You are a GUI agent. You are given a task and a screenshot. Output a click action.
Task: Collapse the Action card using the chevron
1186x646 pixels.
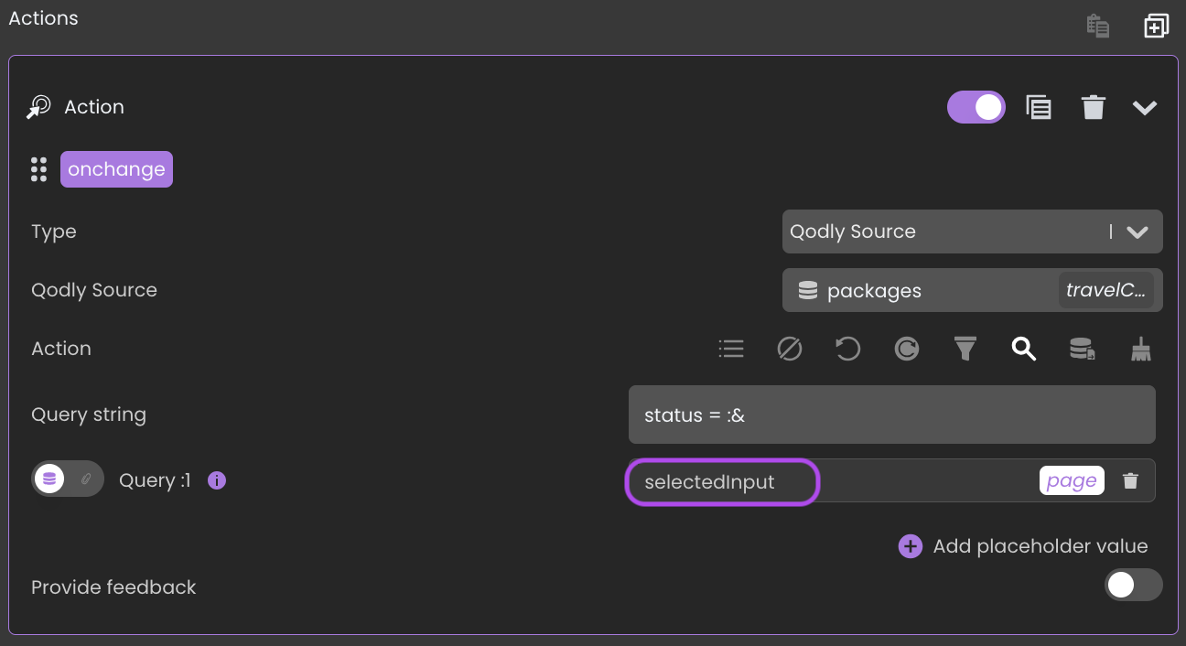1145,108
